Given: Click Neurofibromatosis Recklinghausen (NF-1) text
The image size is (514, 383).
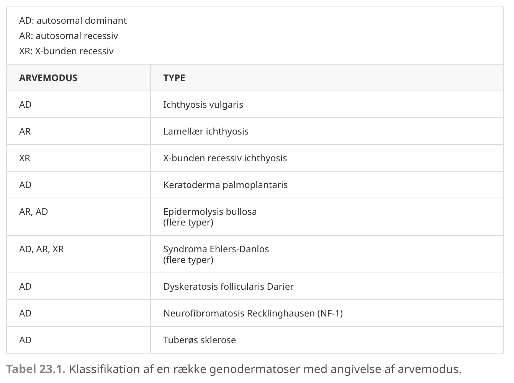Looking at the screenshot, I should (x=253, y=313).
